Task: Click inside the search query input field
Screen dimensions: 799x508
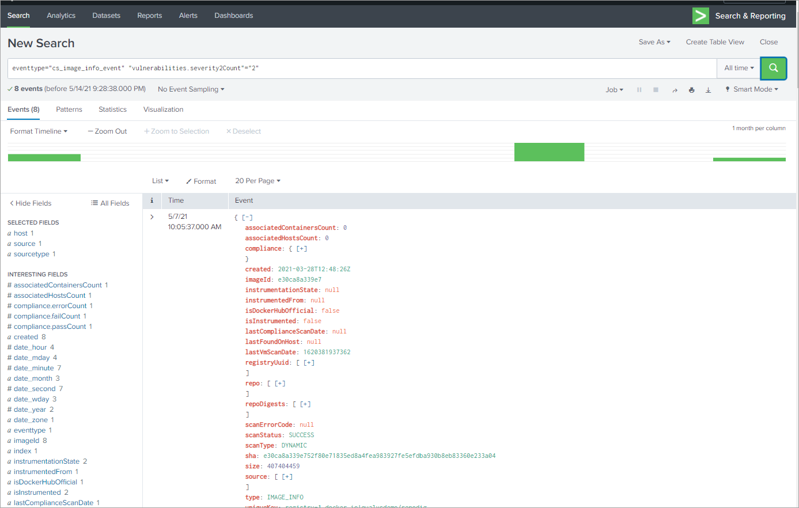Action: tap(346, 68)
